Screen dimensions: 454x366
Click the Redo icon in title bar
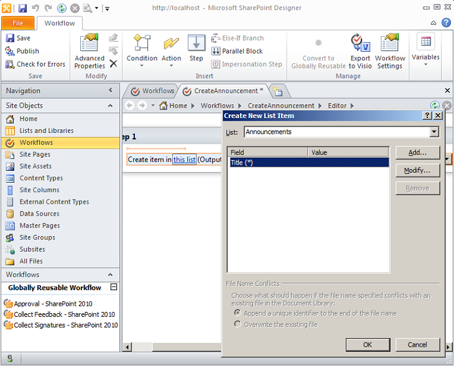click(48, 8)
